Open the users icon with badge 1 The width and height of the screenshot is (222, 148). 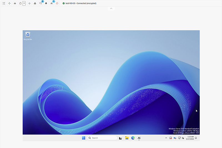[x=52, y=3]
